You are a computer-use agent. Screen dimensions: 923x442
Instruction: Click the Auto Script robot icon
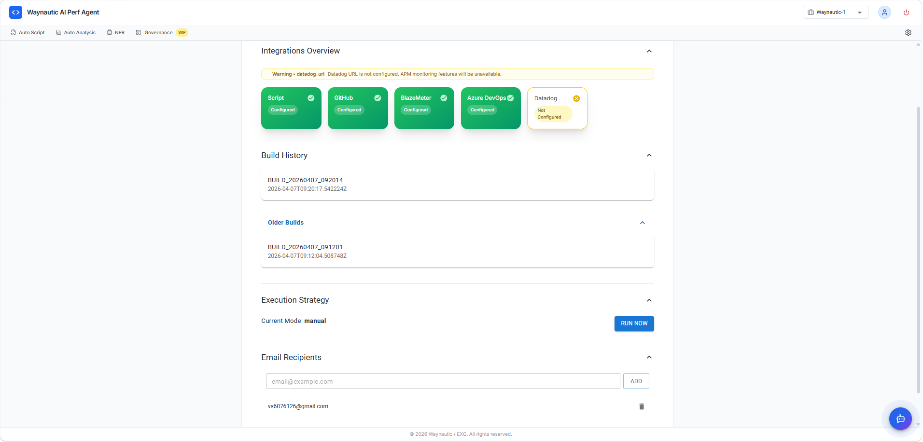pos(13,32)
